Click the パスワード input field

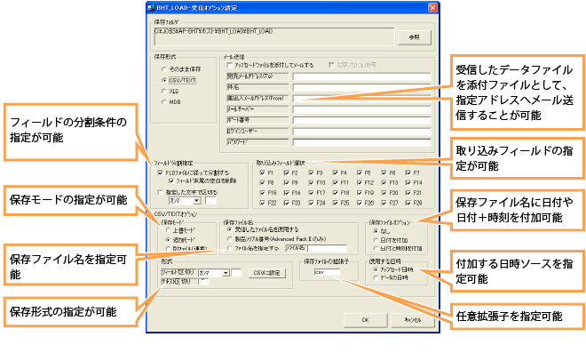361,142
